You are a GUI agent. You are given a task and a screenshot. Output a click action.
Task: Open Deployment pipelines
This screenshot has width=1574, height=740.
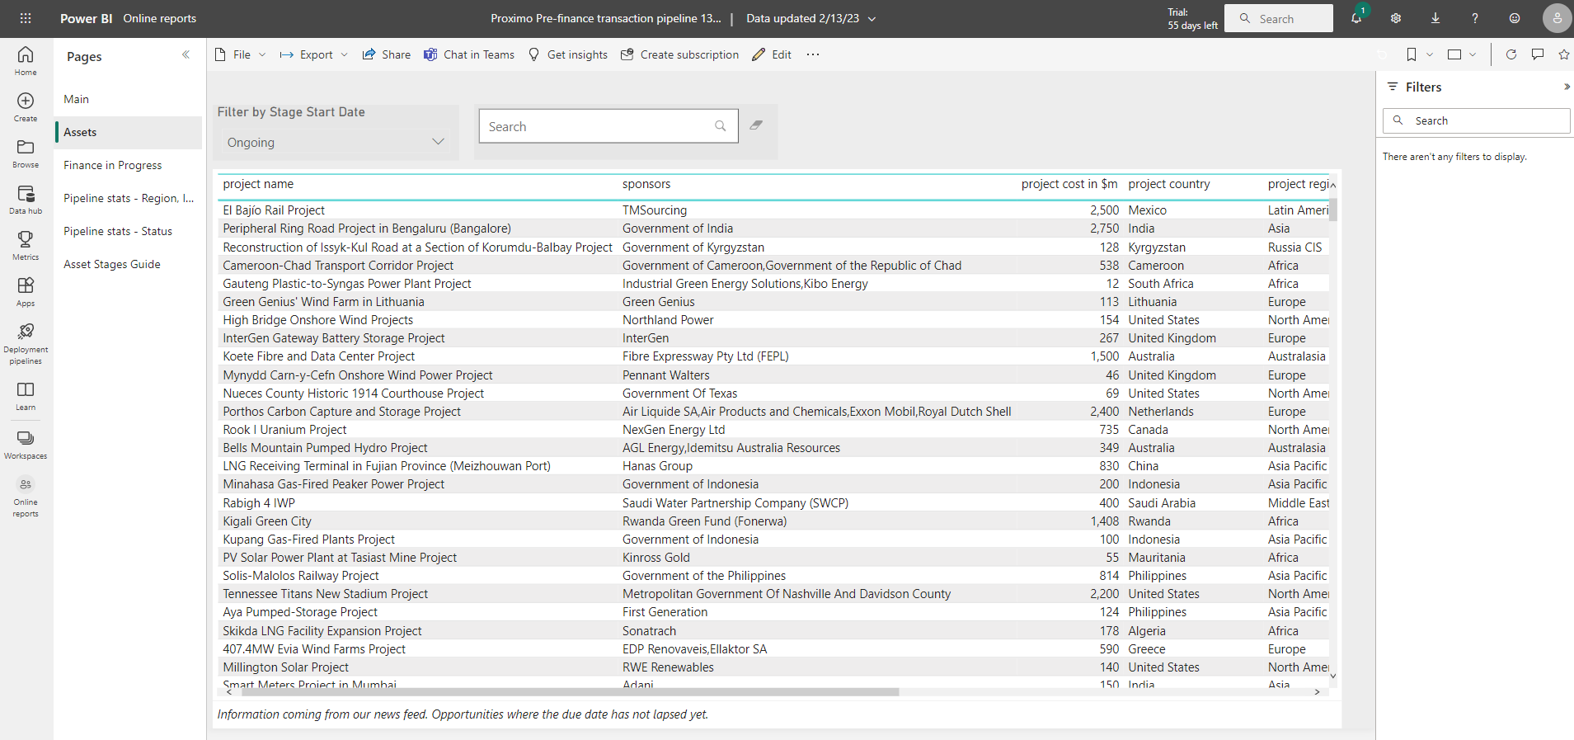click(26, 343)
